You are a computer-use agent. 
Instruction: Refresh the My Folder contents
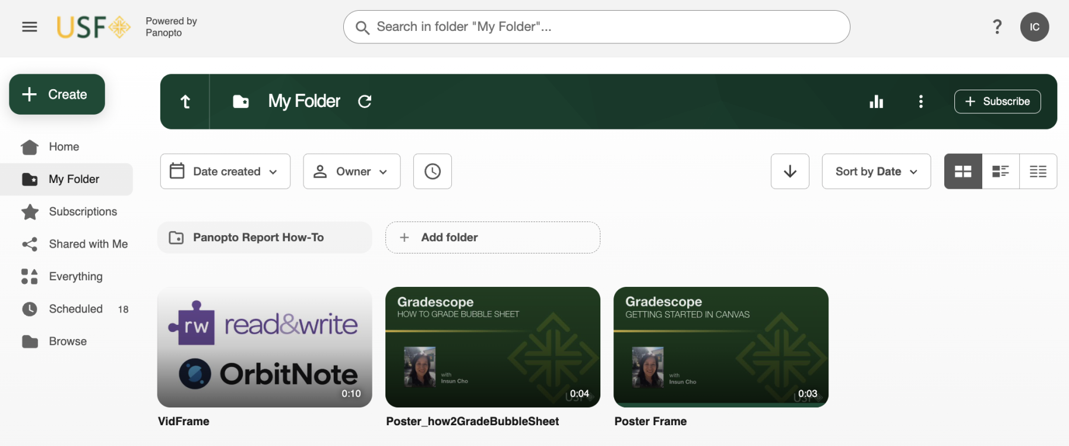pyautogui.click(x=365, y=102)
